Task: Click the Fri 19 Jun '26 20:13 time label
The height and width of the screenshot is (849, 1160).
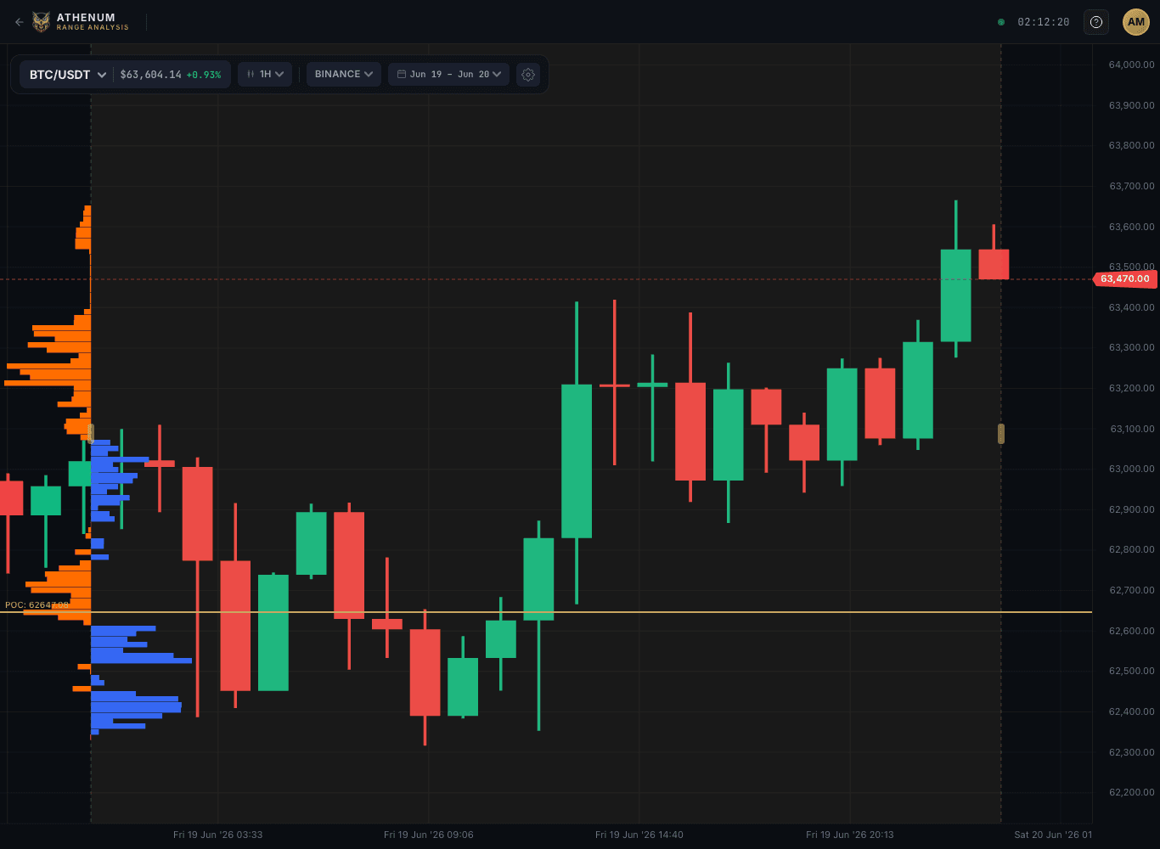Action: click(x=850, y=835)
